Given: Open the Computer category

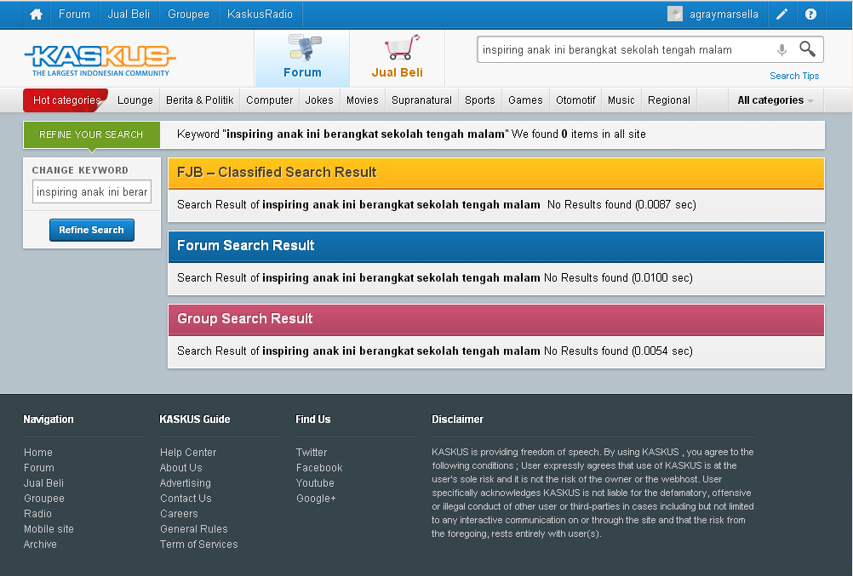Looking at the screenshot, I should click(269, 100).
